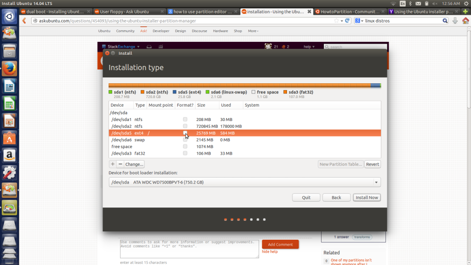Open the More dropdown in Ubuntu navigation
Image resolution: width=471 pixels, height=265 pixels.
click(253, 31)
